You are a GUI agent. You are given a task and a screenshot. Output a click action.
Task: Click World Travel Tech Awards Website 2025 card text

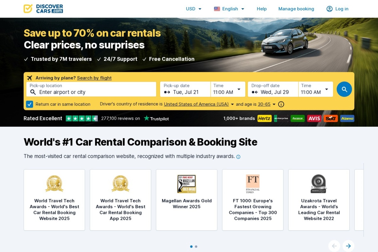point(54,209)
